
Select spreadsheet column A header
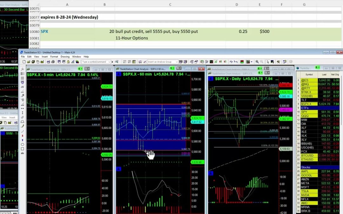pyautogui.click(x=67, y=4)
